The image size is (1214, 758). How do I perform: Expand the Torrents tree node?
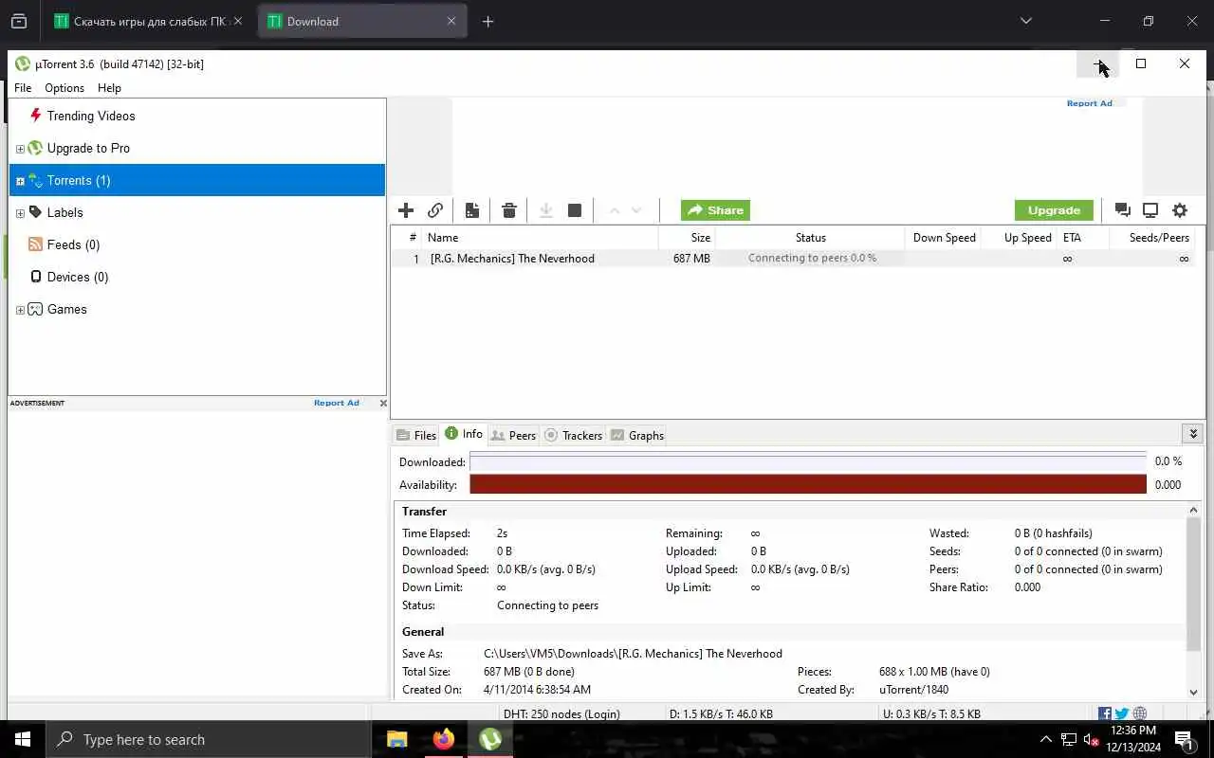[x=20, y=181]
